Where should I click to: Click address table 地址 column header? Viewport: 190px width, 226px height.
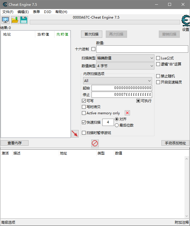coord(78,153)
